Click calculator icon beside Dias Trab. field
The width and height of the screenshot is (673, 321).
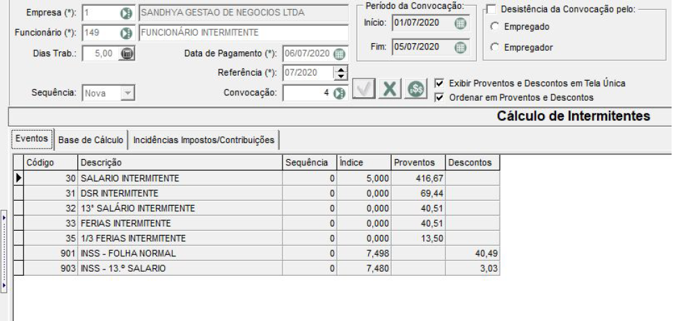tap(127, 53)
